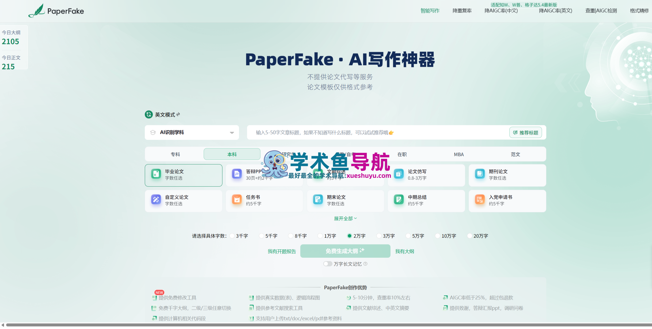Click the 入党申请书 card icon
Image resolution: width=652 pixels, height=329 pixels.
point(480,200)
